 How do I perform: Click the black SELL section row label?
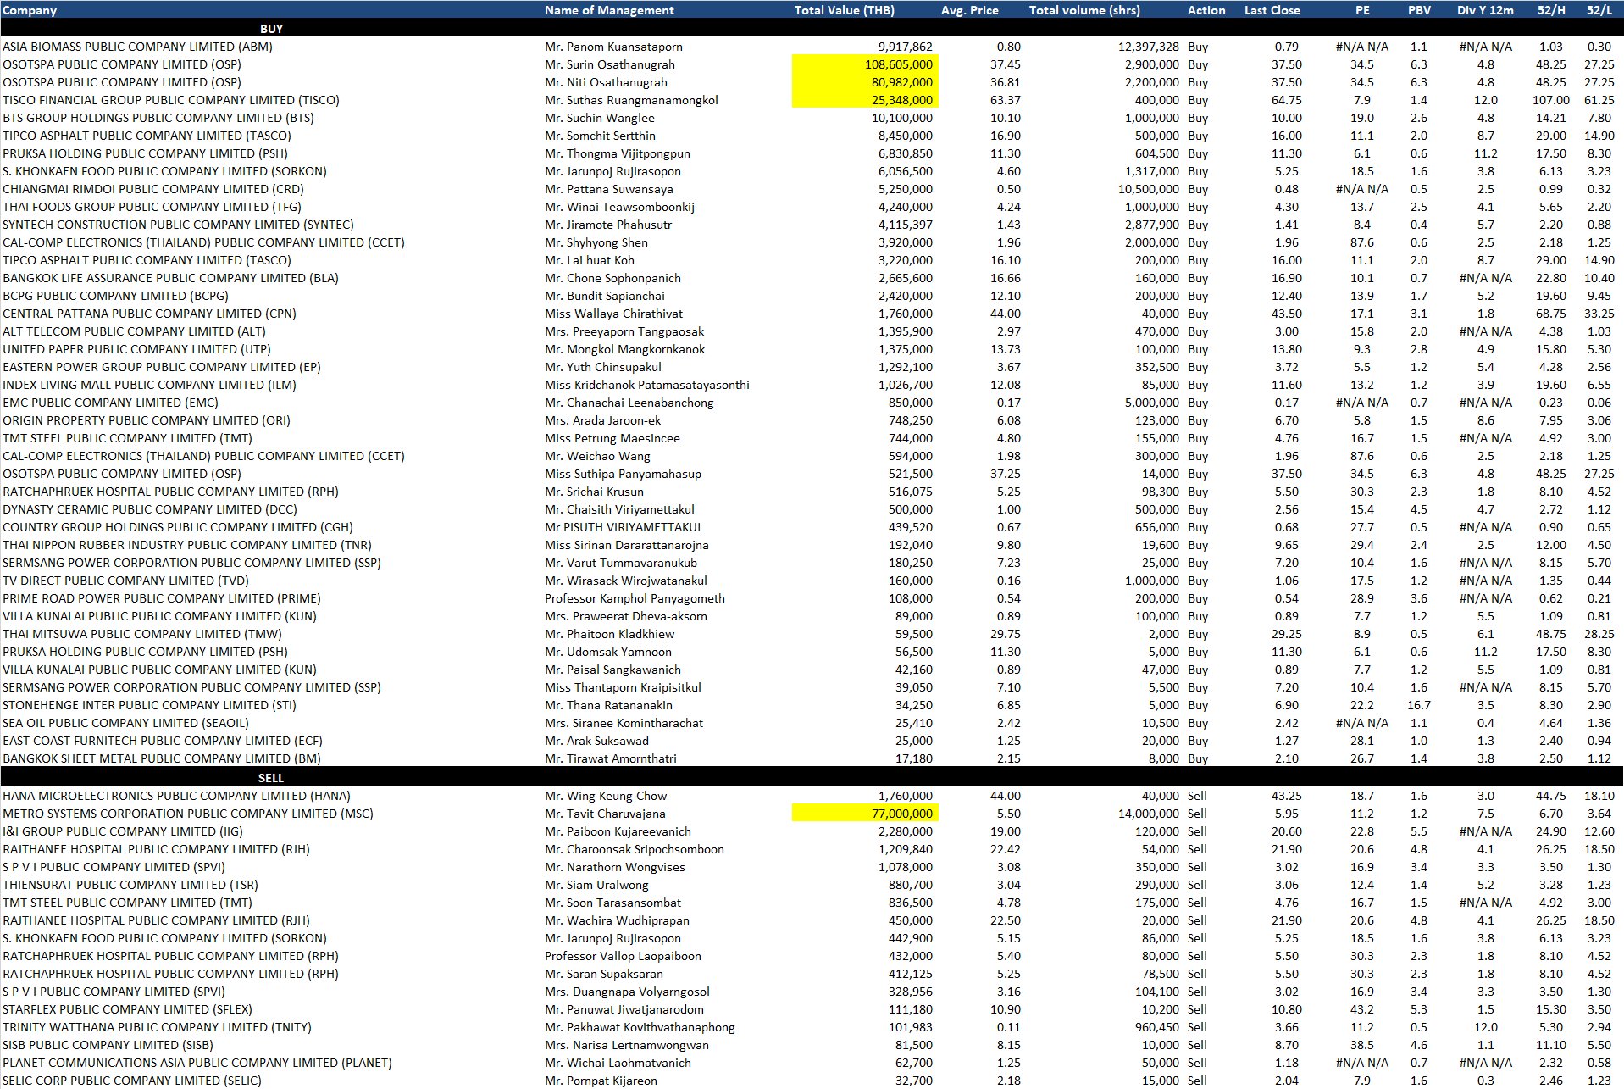271,778
